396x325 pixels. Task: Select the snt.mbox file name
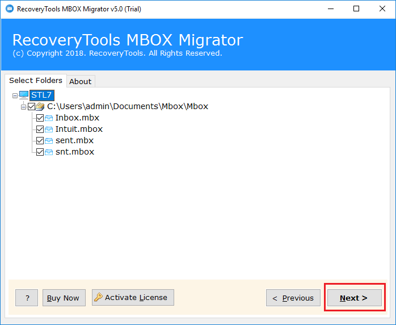click(x=75, y=152)
